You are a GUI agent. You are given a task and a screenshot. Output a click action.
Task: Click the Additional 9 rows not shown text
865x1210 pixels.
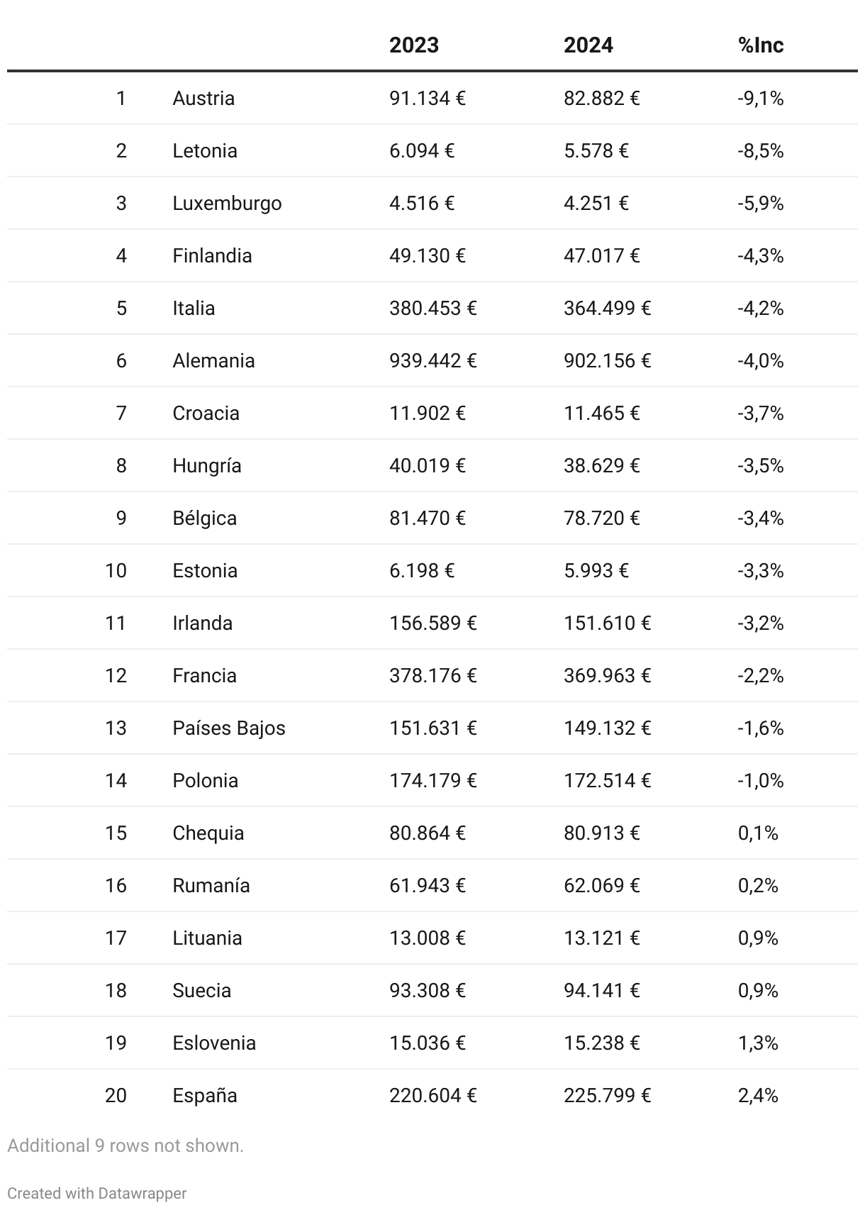[x=125, y=1145]
